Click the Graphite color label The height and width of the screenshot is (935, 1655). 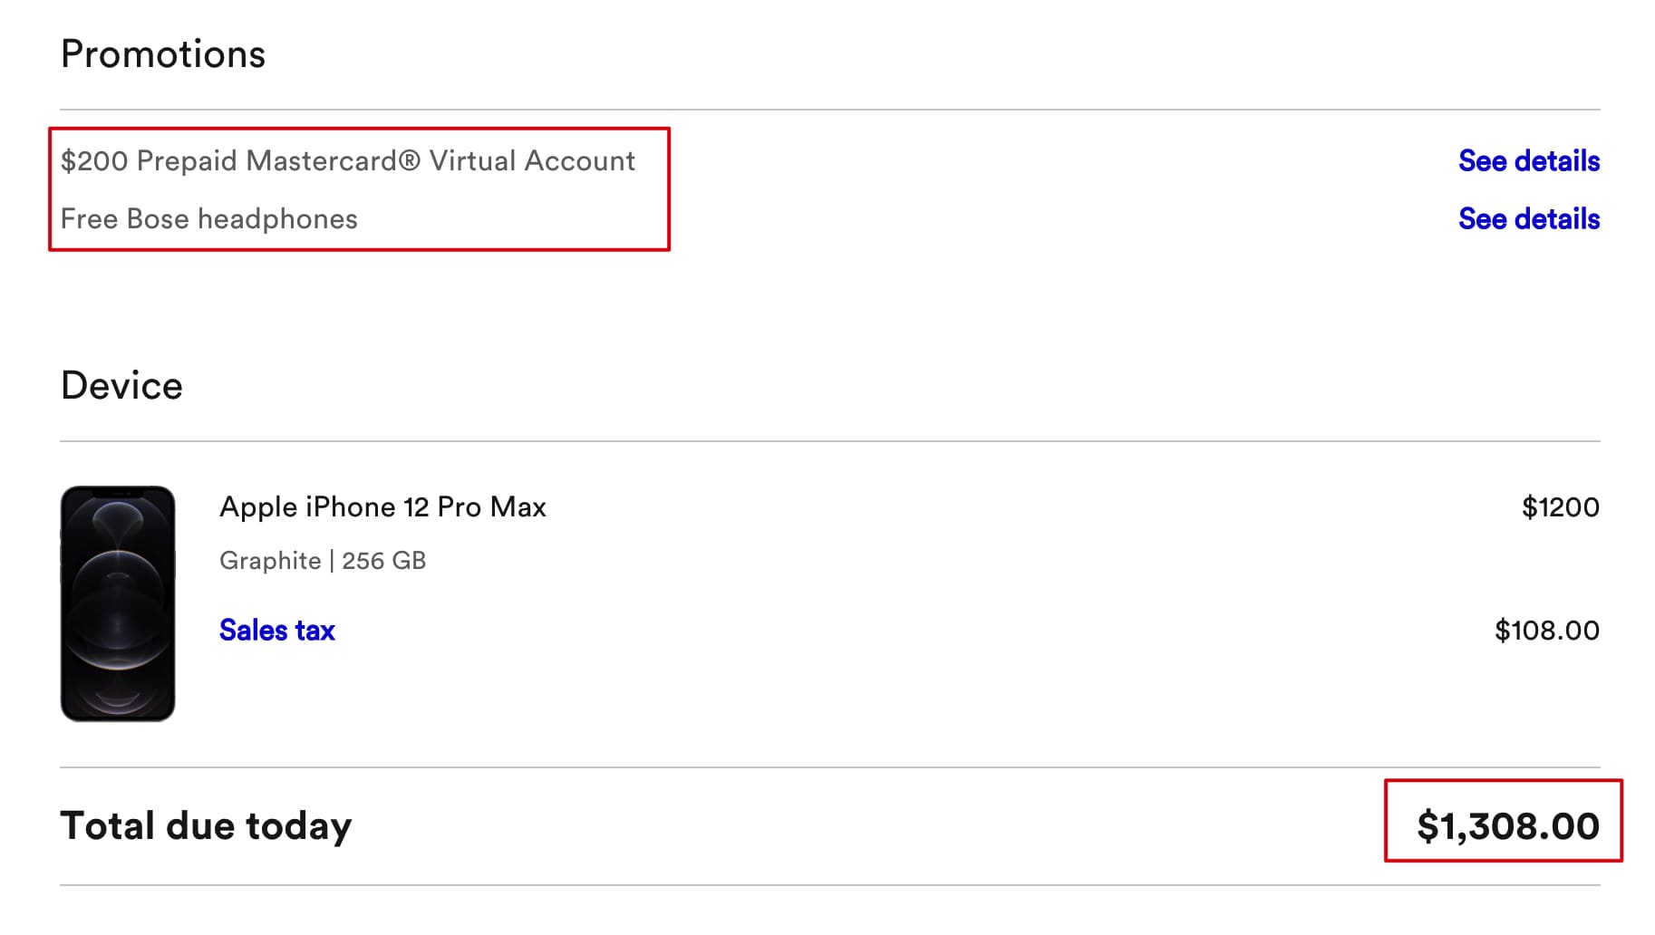tap(270, 561)
